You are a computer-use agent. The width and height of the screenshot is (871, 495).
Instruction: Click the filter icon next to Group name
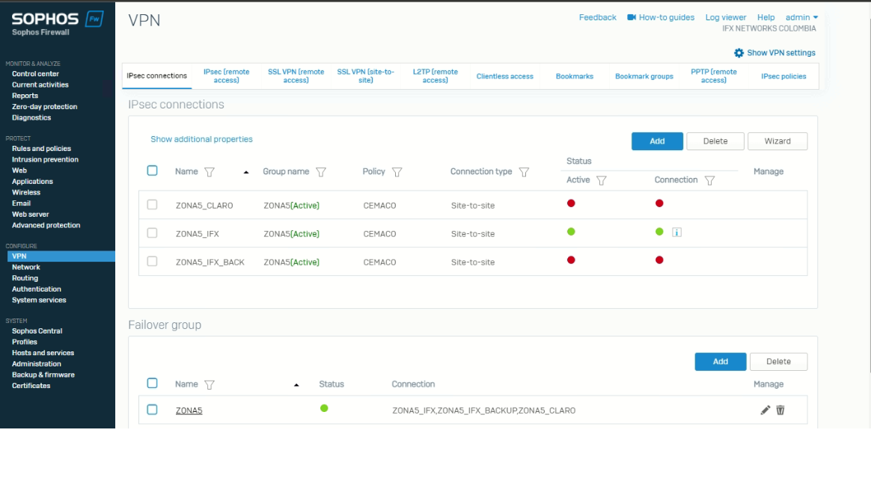321,172
